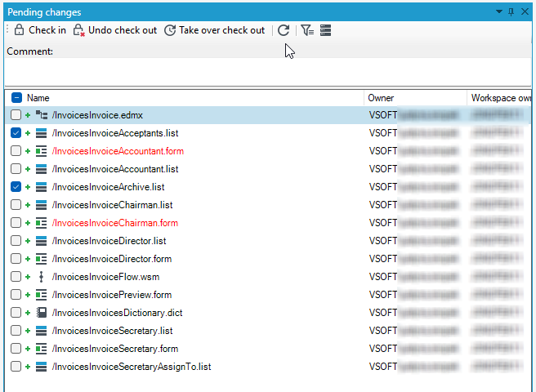Click green plus icon for InvoicesInvoice.edmx
The width and height of the screenshot is (536, 392).
[28, 115]
